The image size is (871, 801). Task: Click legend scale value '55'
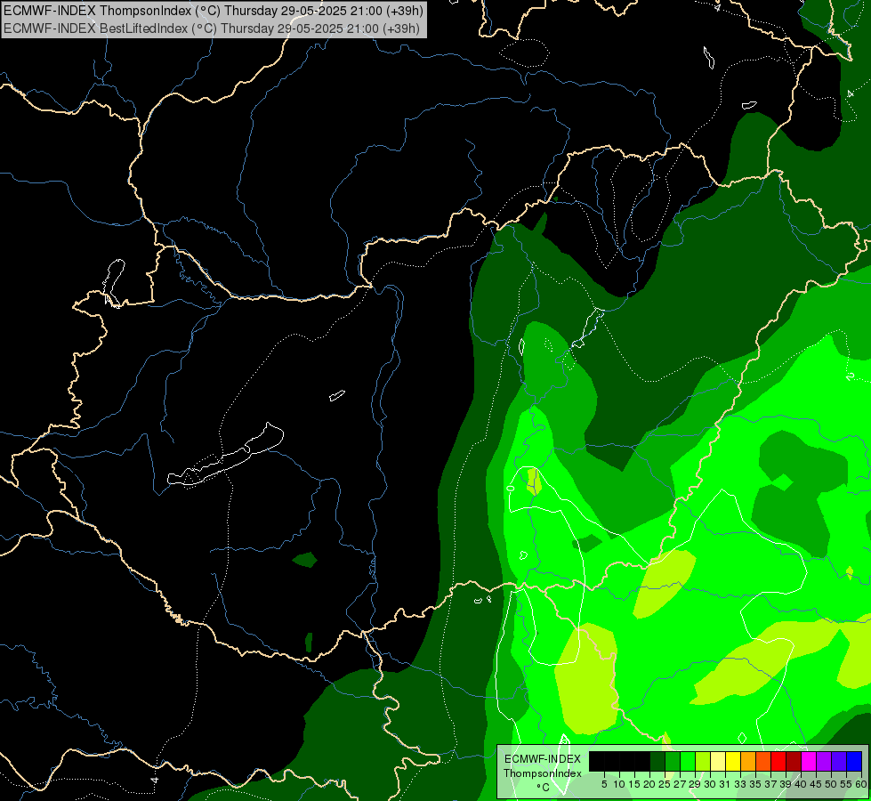(847, 784)
